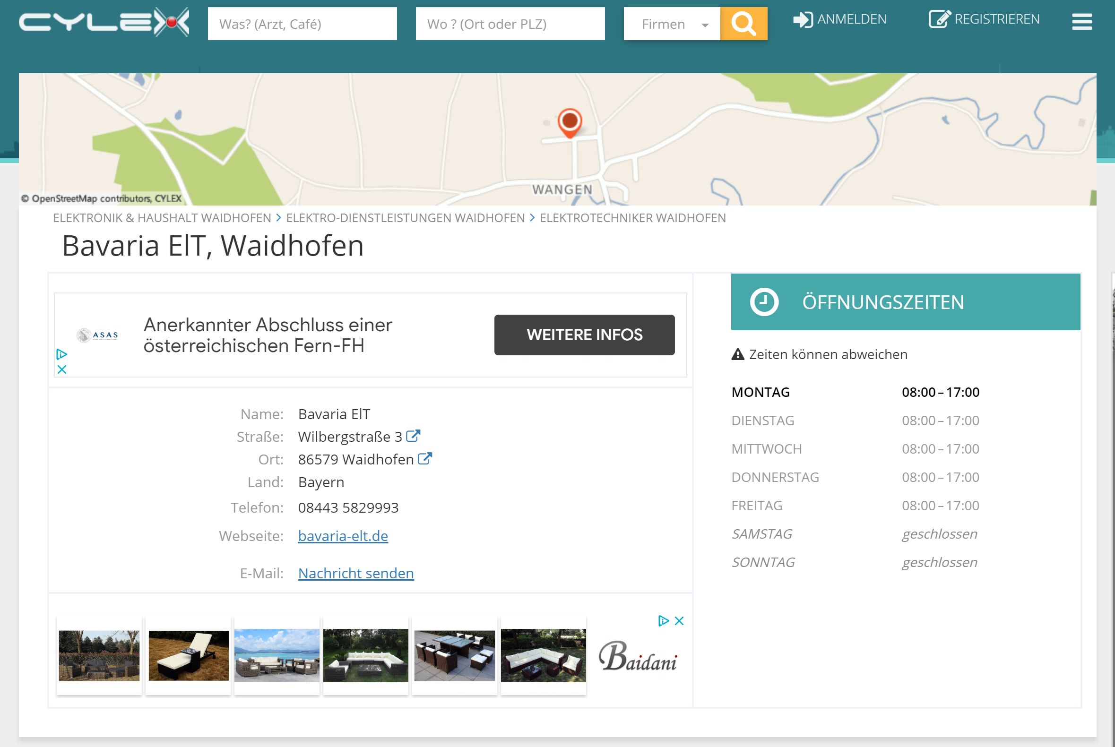The height and width of the screenshot is (747, 1115).
Task: Click the orange map location pin
Action: pos(570,123)
